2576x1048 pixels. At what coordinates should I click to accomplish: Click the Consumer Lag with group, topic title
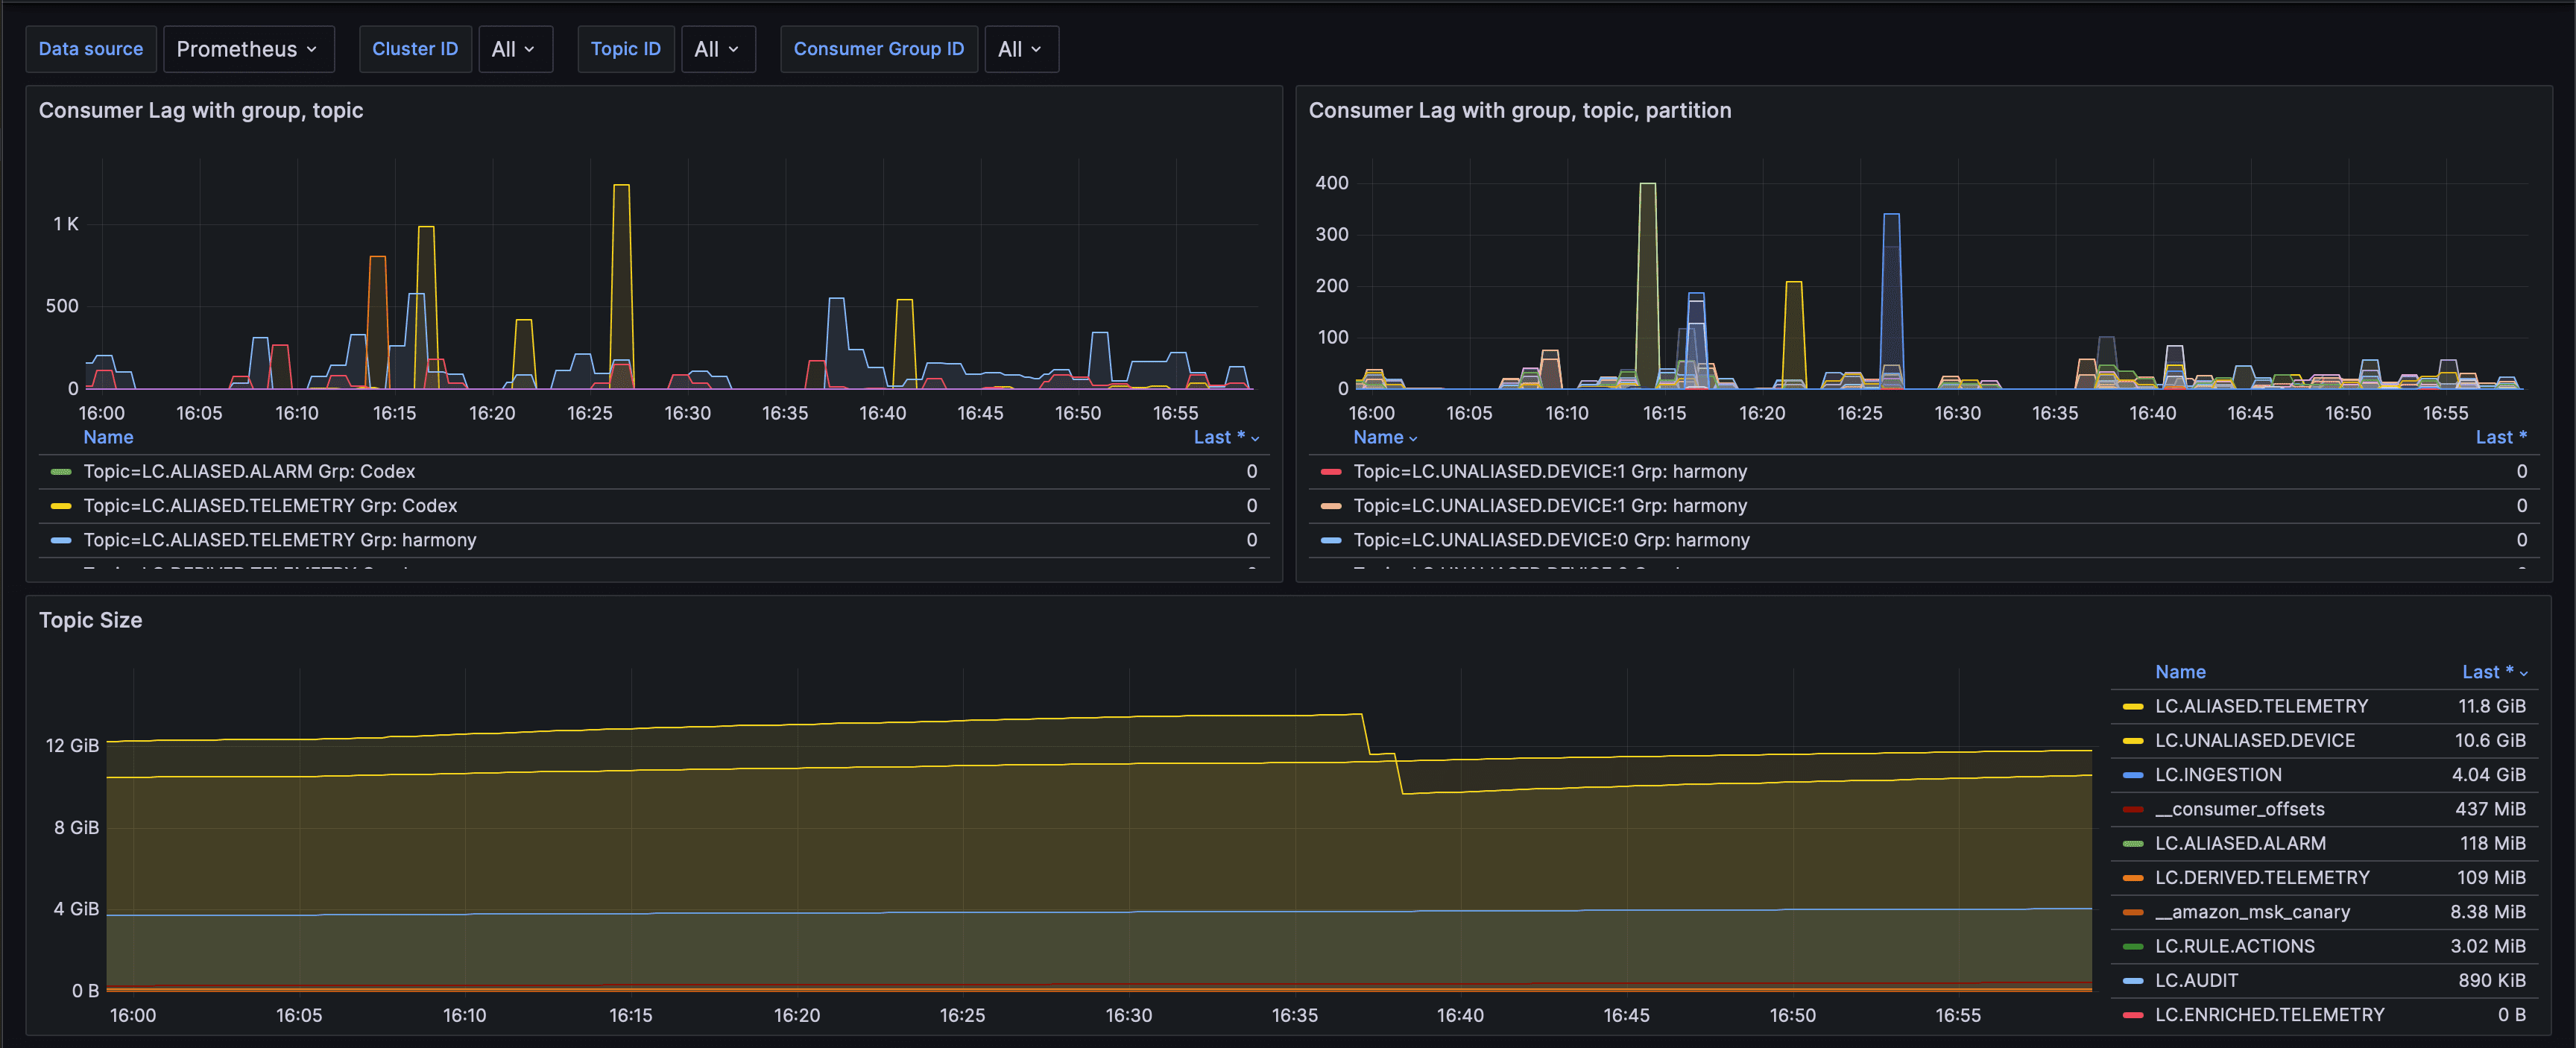pos(200,111)
